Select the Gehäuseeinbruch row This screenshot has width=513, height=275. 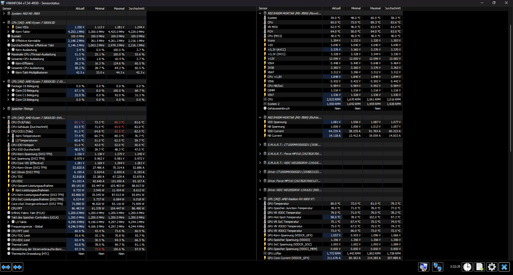point(330,108)
